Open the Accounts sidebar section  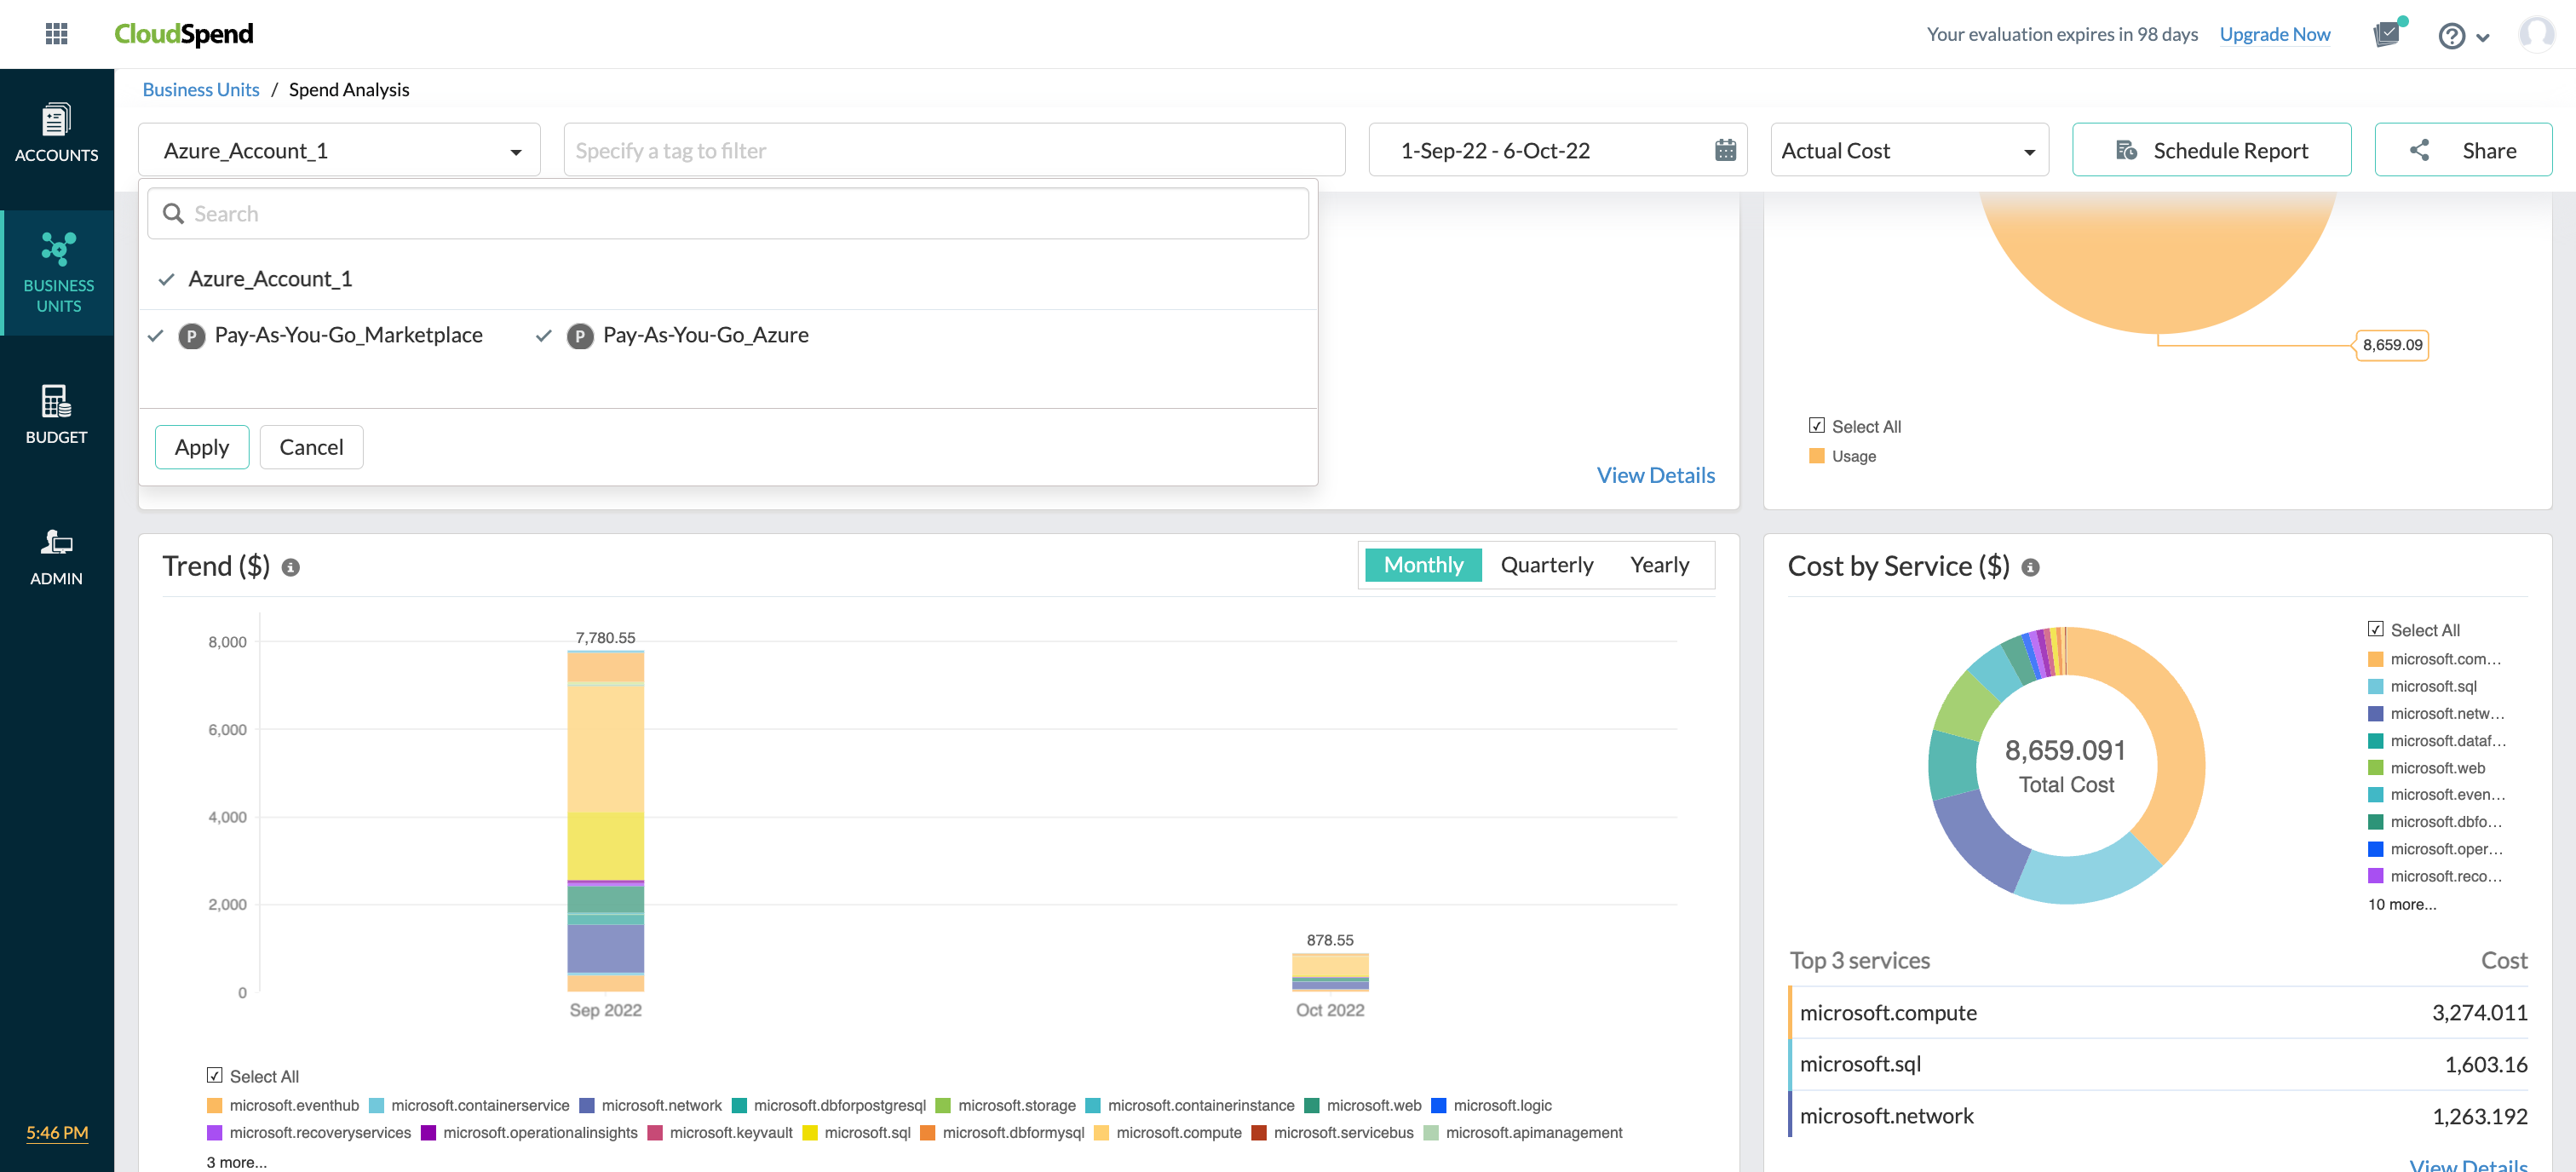click(x=57, y=134)
